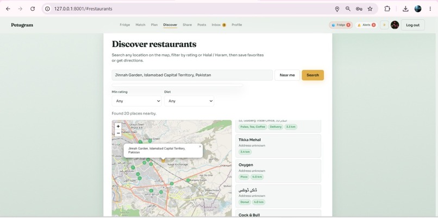Click the Inbox orange count badge

click(224, 25)
